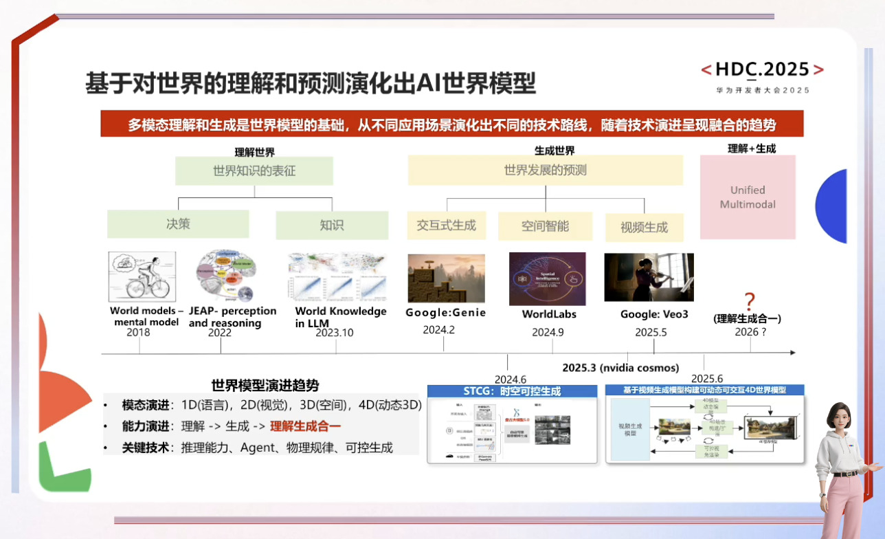This screenshot has width=885, height=539.
Task: Click the 视频生成 category box
Action: (x=644, y=228)
